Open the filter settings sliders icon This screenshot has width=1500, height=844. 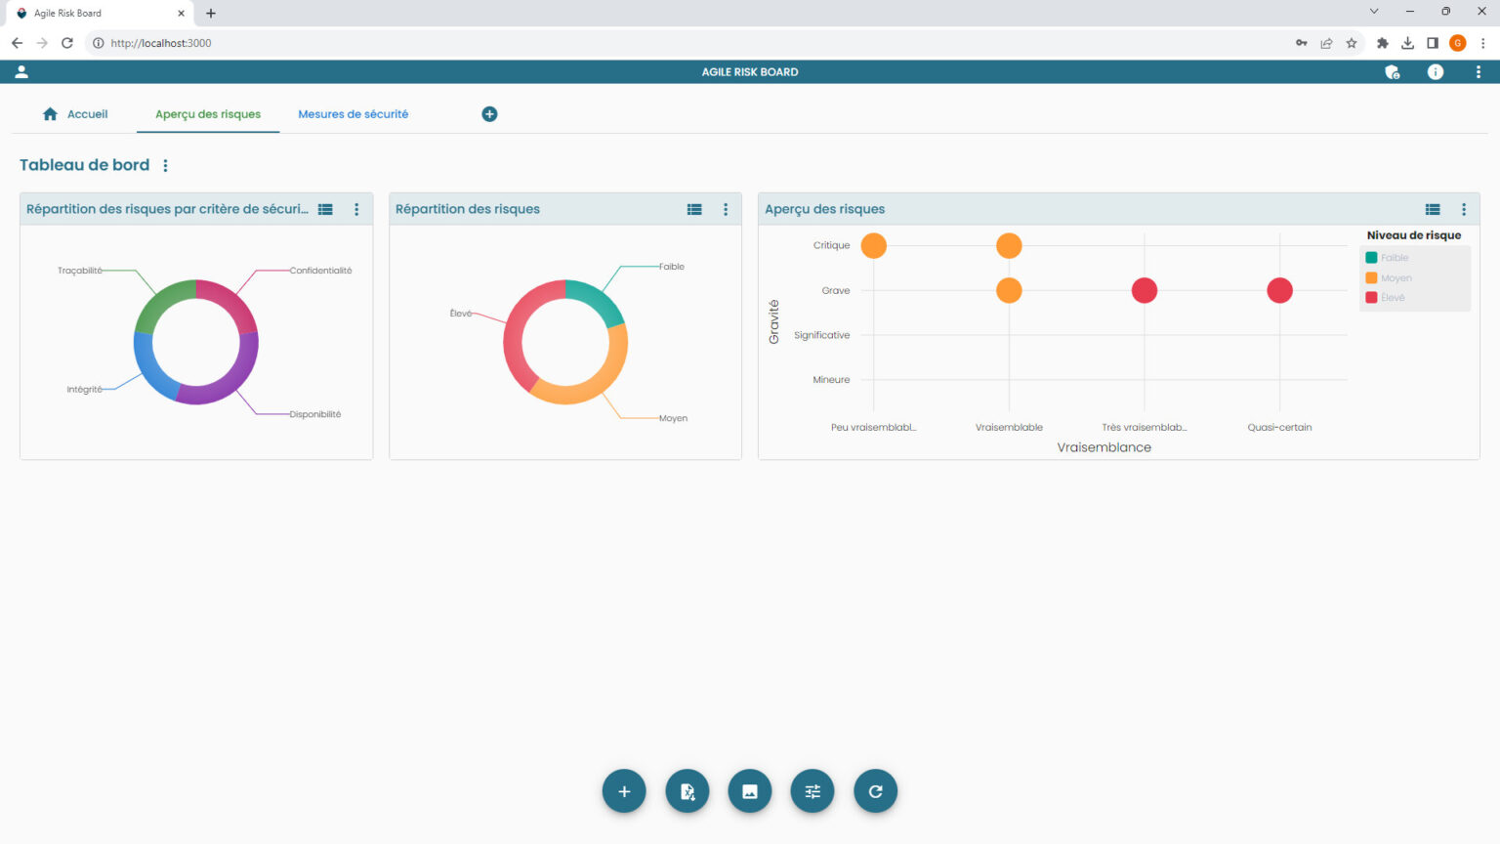pyautogui.click(x=812, y=791)
